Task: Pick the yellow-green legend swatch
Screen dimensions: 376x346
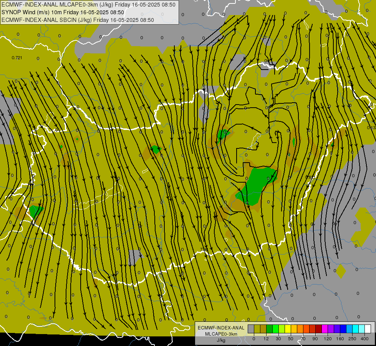Action: pos(282,329)
